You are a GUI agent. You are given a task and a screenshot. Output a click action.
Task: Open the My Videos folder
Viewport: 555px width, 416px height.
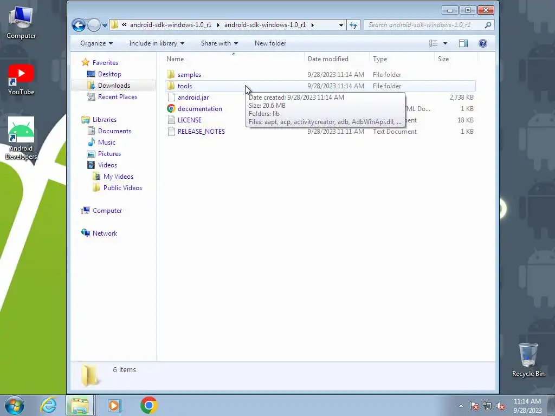pyautogui.click(x=118, y=176)
